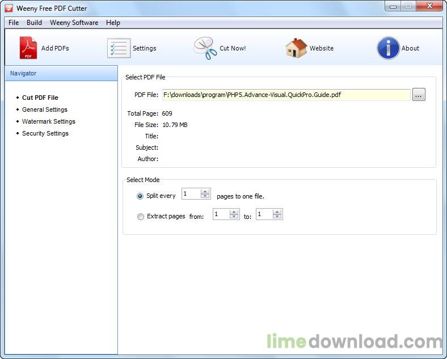Select Cut PDF File in Navigator
447x359 pixels.
(x=40, y=98)
